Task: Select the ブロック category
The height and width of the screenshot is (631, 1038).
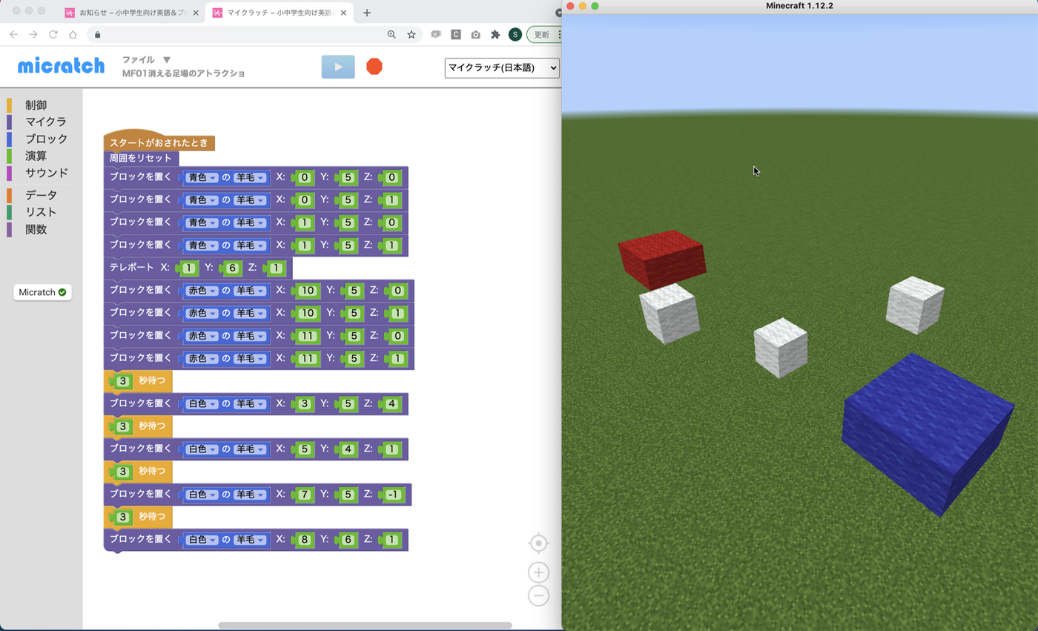Action: coord(46,139)
